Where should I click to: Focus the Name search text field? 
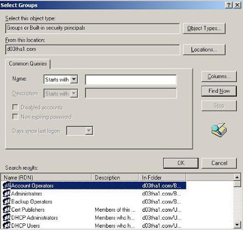coord(131,79)
